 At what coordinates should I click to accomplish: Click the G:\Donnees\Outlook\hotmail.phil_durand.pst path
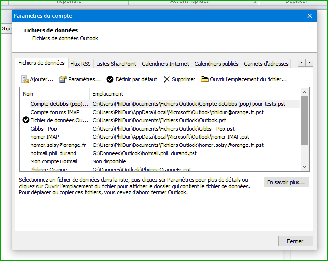pyautogui.click(x=145, y=153)
